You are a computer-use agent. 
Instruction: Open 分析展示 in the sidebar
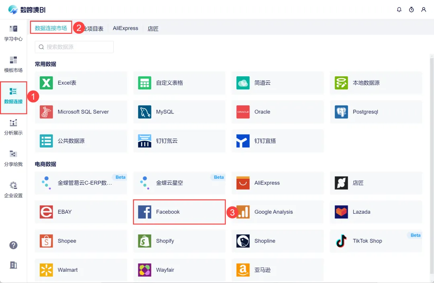[13, 127]
